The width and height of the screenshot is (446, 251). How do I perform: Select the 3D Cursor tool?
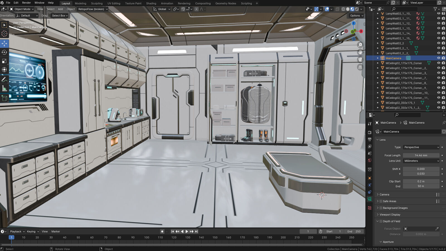click(4, 34)
